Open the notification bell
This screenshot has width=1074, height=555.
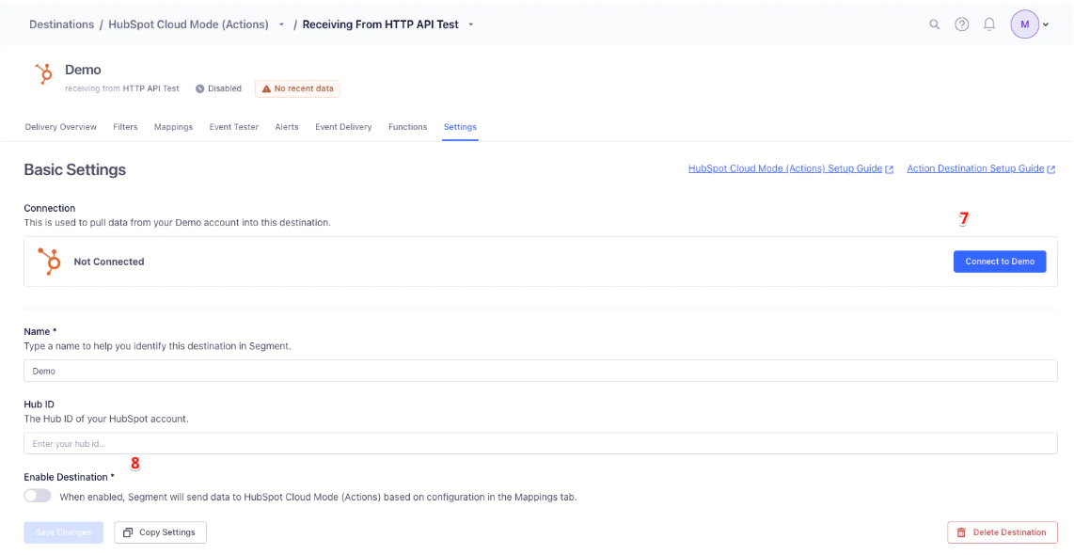click(987, 24)
